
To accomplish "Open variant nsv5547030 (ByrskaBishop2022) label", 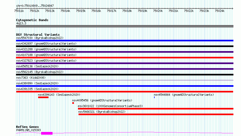I will [40, 38].
